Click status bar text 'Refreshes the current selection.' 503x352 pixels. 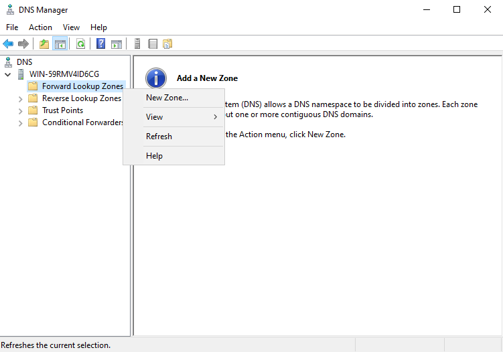click(x=56, y=345)
